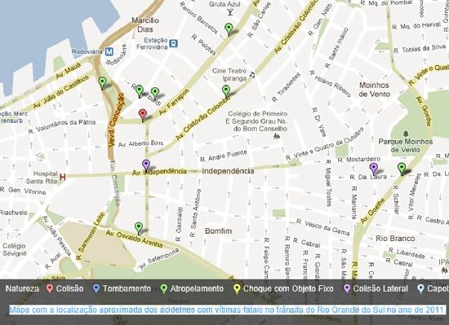Click the Atropelamento legend label

(x=197, y=288)
